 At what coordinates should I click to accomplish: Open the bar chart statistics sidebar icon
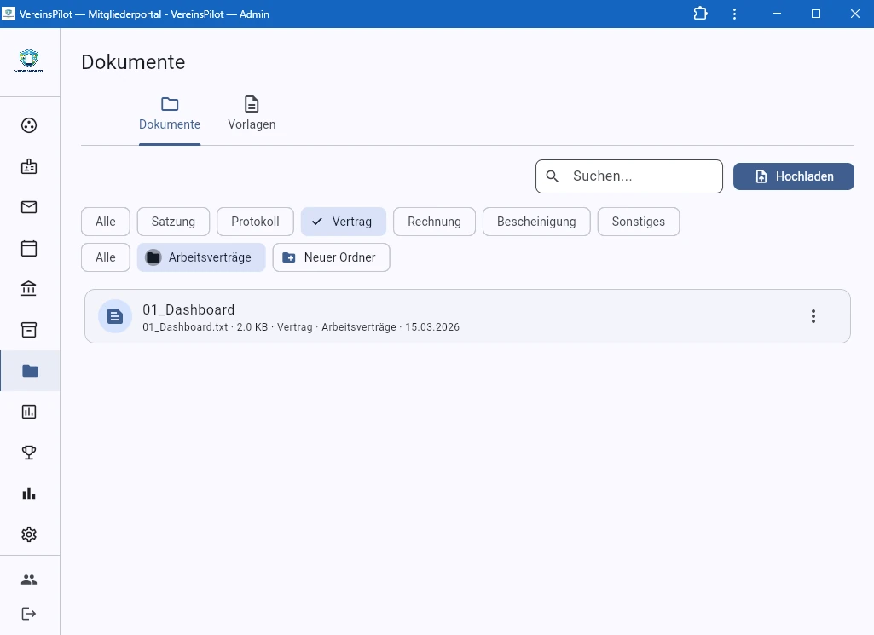pyautogui.click(x=29, y=494)
